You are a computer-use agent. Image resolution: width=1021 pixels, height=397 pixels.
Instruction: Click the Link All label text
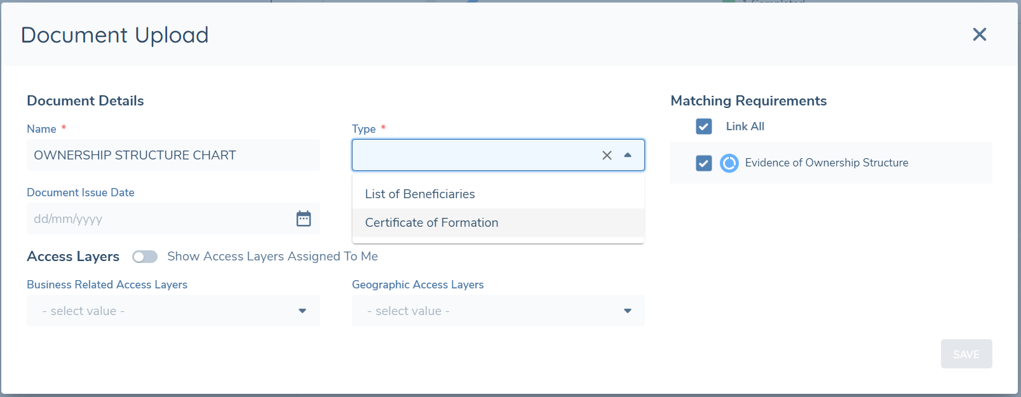coord(745,126)
